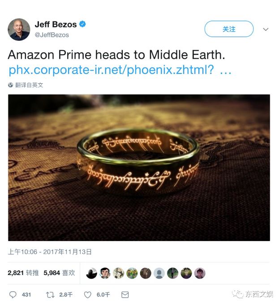Click the Jeff Bezos display name

pos(56,24)
